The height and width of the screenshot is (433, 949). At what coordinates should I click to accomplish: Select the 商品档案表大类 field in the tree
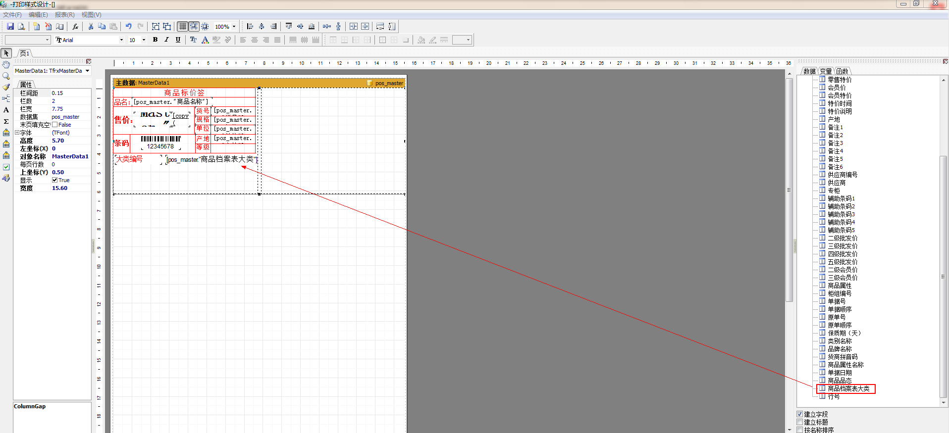(x=848, y=389)
